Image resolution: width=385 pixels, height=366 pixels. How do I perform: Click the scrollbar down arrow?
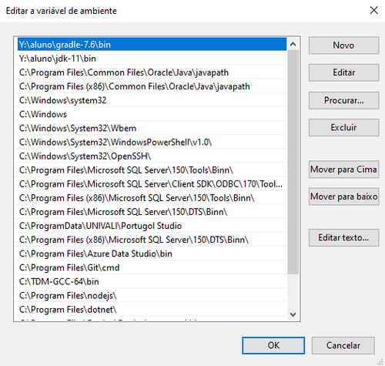point(293,314)
